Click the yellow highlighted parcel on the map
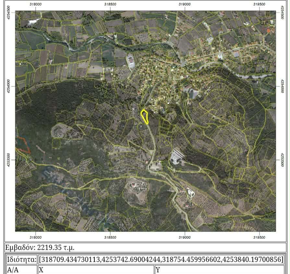290x274 pixels. point(145,117)
